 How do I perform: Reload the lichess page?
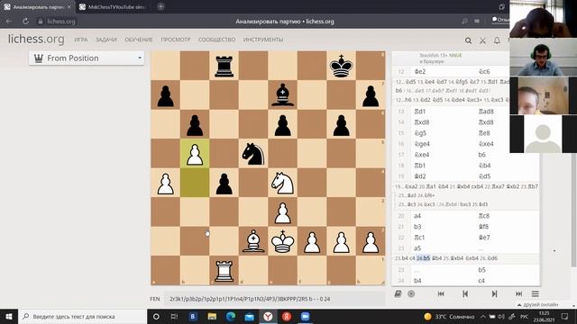[25, 22]
